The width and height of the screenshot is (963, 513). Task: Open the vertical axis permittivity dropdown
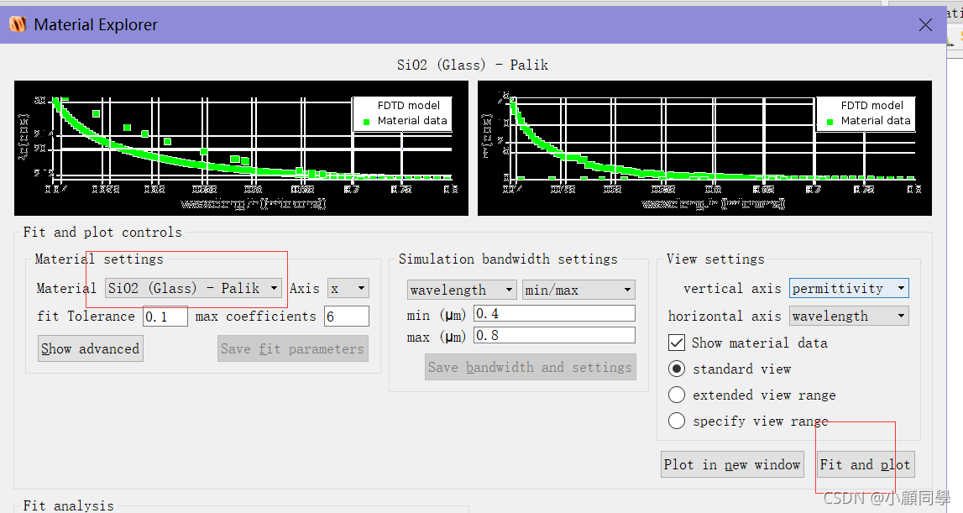849,288
